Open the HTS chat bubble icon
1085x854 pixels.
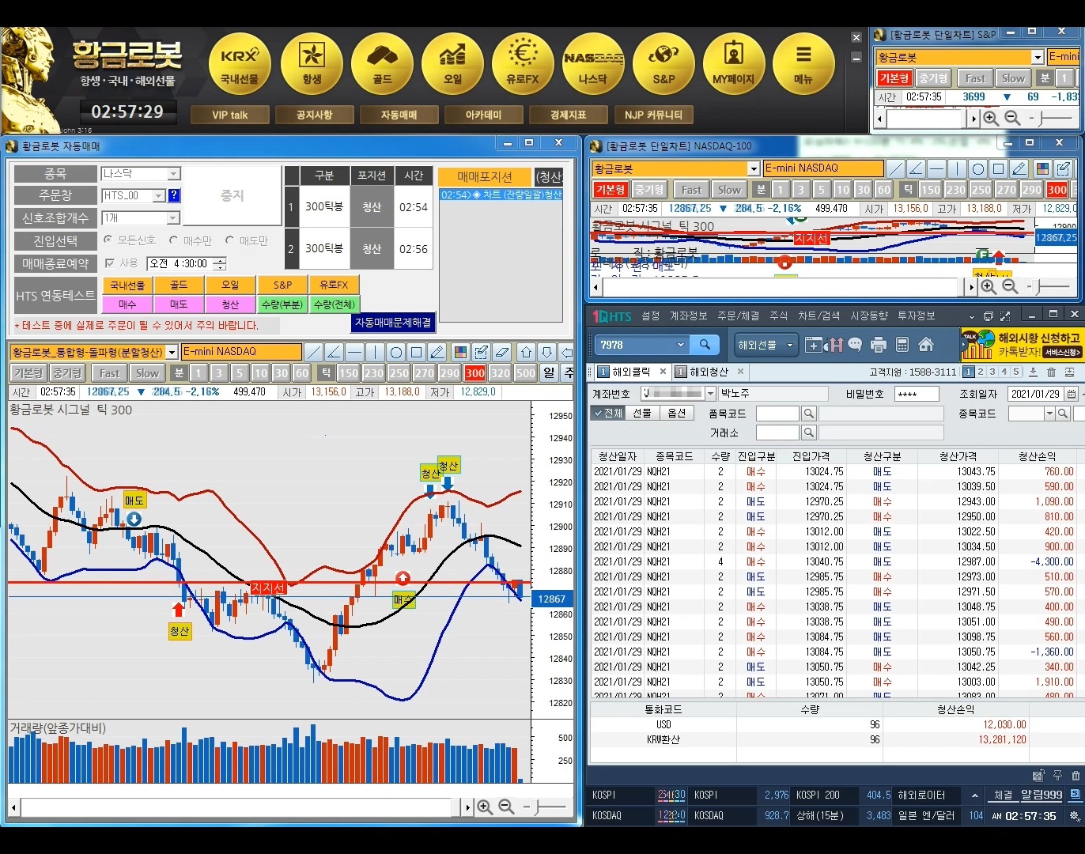tap(855, 345)
